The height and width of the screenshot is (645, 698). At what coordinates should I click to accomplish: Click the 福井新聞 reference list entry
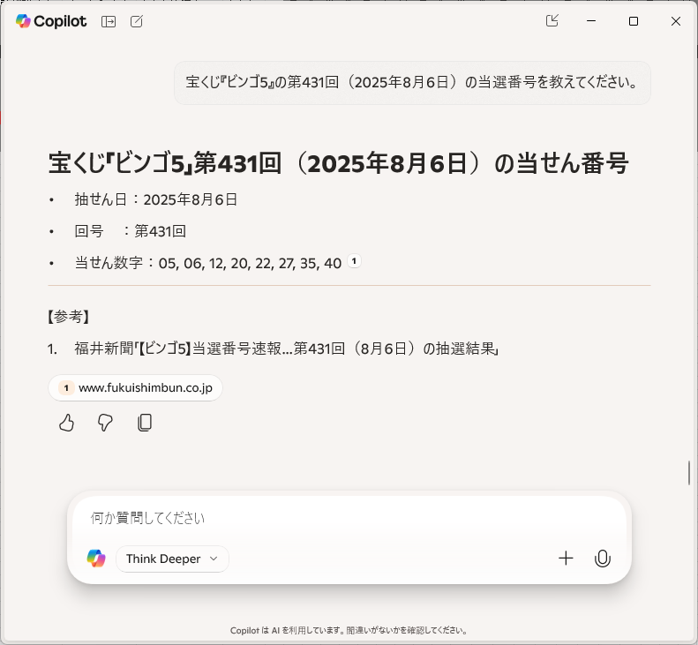[x=286, y=349]
